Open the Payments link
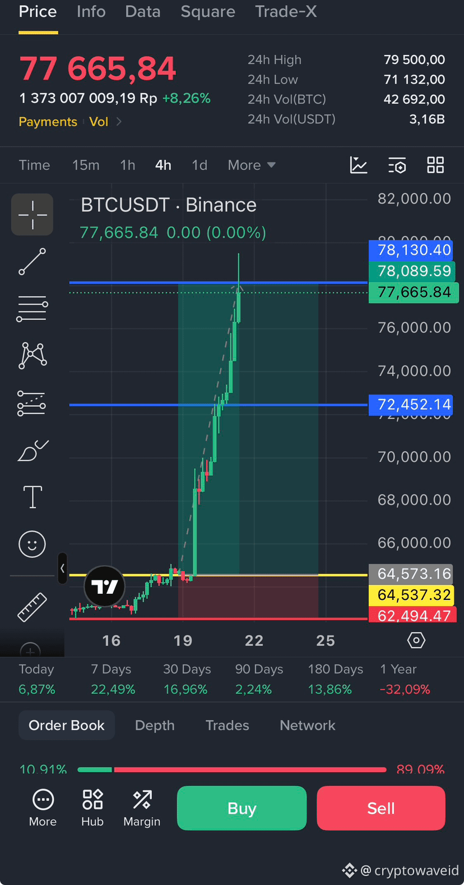This screenshot has width=464, height=885. coord(48,122)
